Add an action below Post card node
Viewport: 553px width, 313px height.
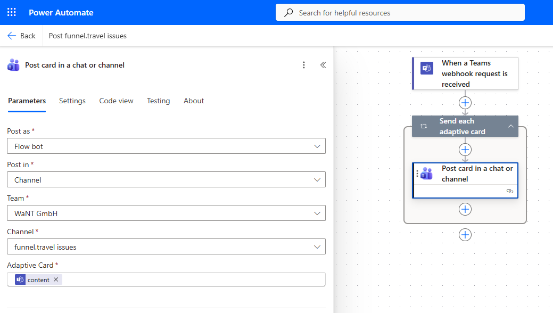pos(465,209)
